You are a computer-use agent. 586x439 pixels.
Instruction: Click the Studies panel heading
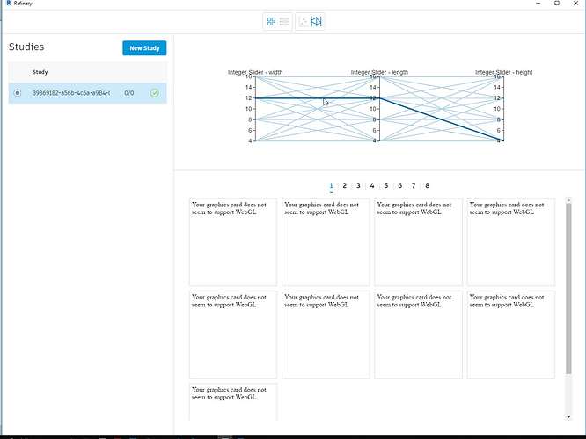coord(26,47)
